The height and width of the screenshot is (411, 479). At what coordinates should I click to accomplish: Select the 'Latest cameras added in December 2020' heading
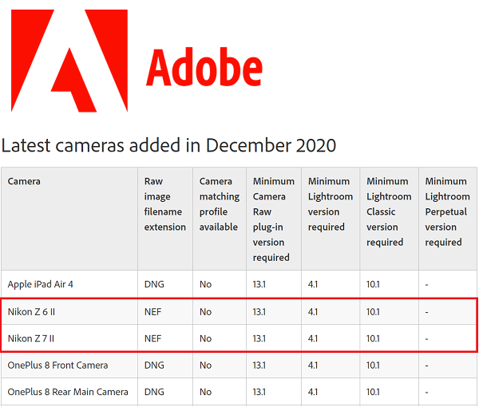click(168, 145)
